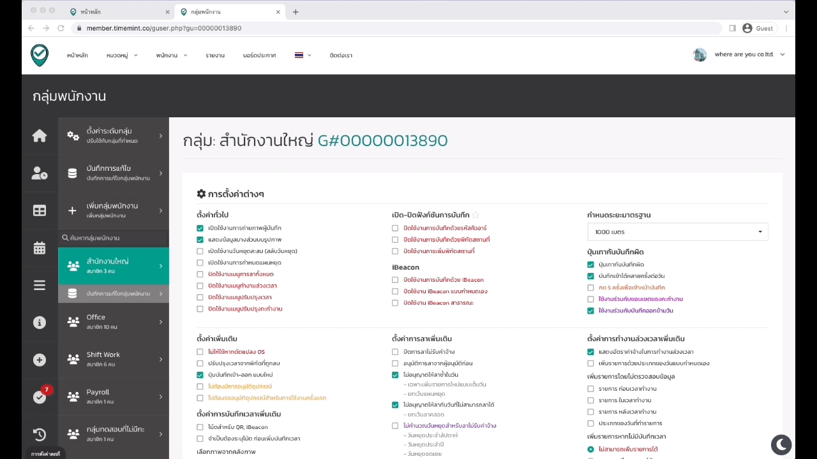Uncheck เปิดใช้งานการถ่ายภาพผู้บันทึก checkbox

pos(200,228)
